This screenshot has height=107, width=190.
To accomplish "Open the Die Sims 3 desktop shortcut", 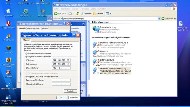I will (26, 12).
